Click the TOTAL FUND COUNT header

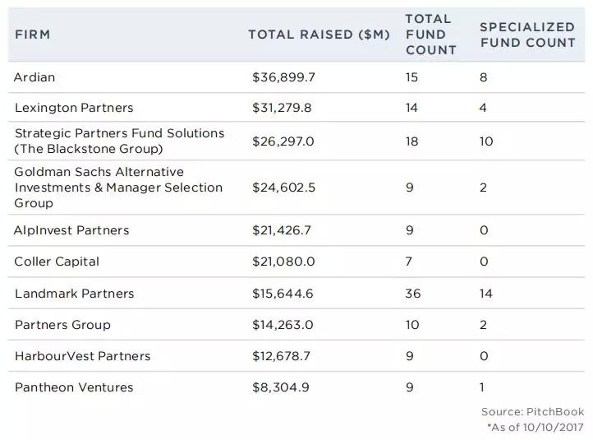click(x=430, y=35)
